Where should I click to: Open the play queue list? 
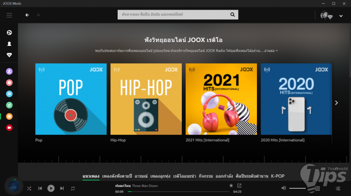tap(338, 189)
